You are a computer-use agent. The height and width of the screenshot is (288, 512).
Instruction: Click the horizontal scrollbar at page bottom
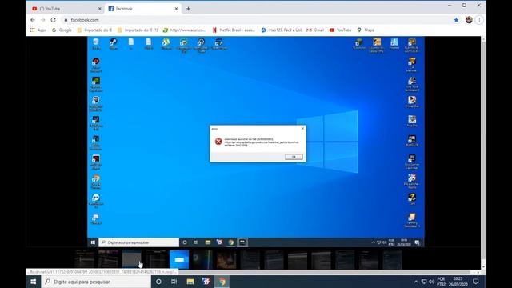324,272
